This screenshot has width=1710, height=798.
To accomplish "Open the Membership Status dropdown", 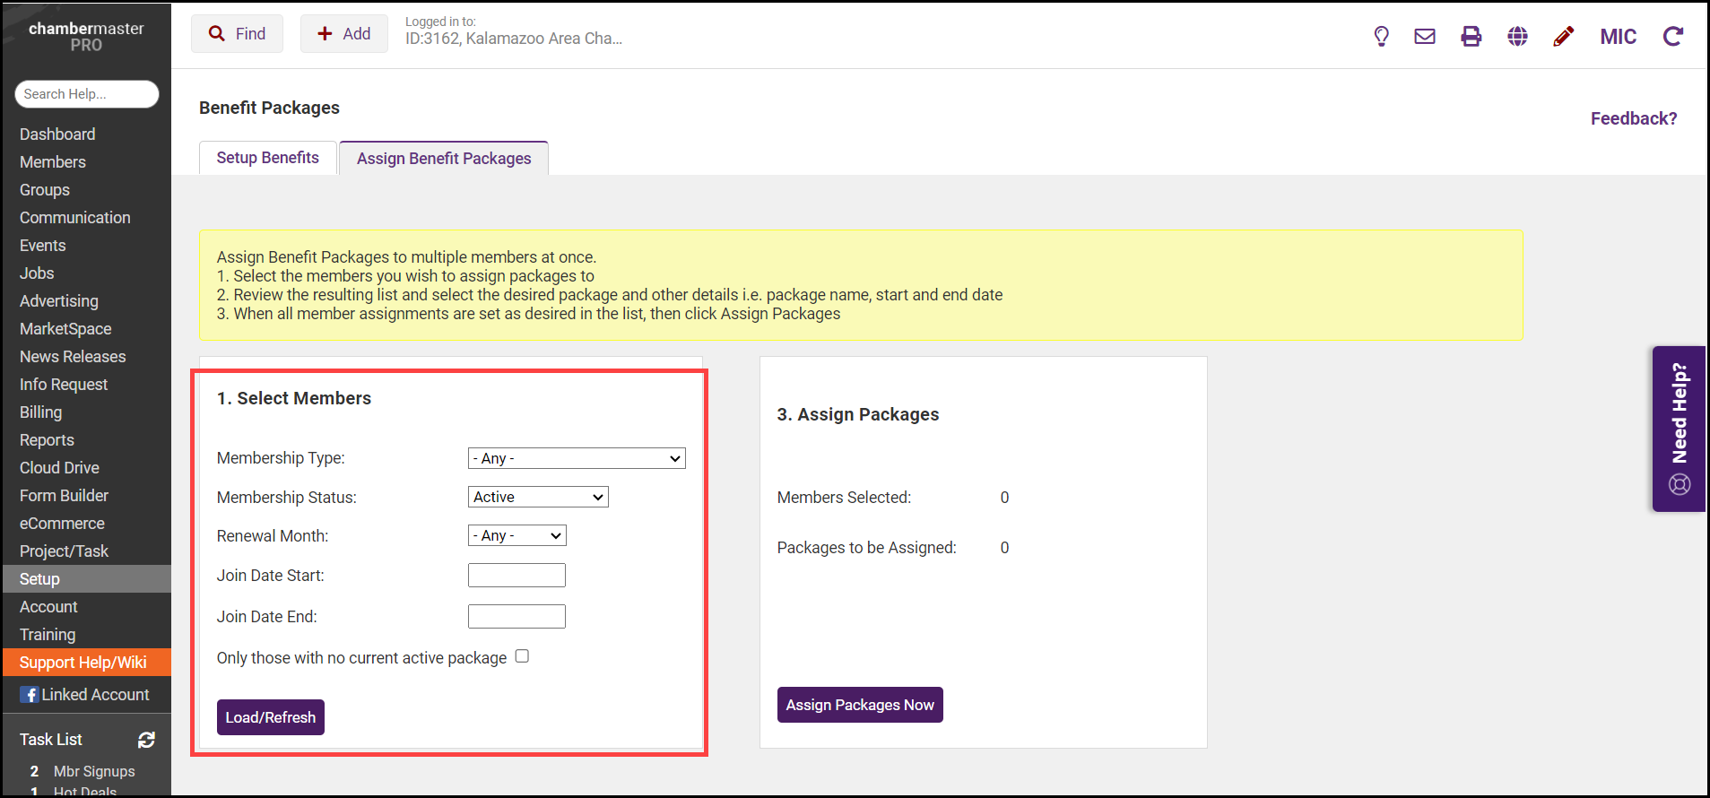I will [538, 497].
